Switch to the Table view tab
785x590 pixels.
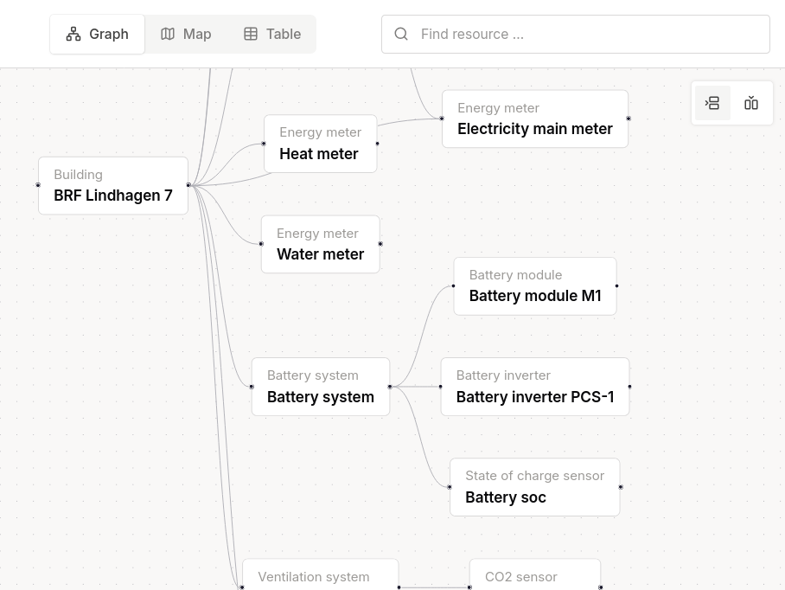point(272,34)
